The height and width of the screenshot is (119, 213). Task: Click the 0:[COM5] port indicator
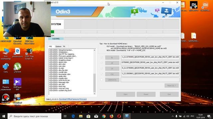click(56, 39)
